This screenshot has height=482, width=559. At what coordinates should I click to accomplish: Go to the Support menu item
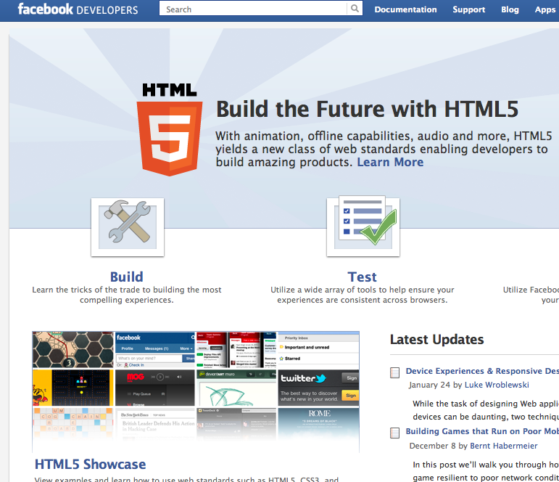(x=468, y=9)
